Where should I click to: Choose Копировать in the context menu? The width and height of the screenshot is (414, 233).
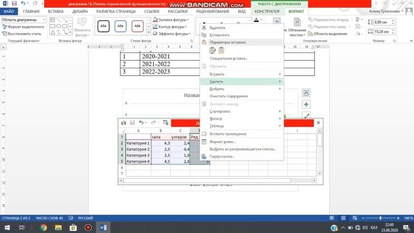pyautogui.click(x=241, y=35)
